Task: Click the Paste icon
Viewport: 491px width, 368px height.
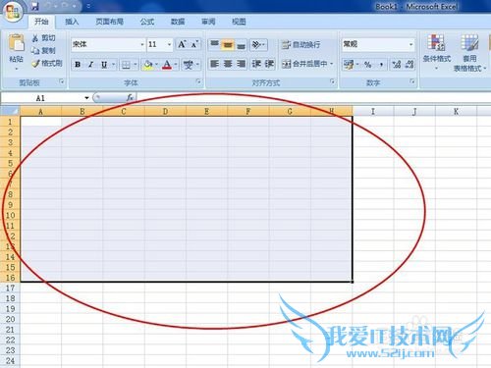Action: pyautogui.click(x=17, y=43)
